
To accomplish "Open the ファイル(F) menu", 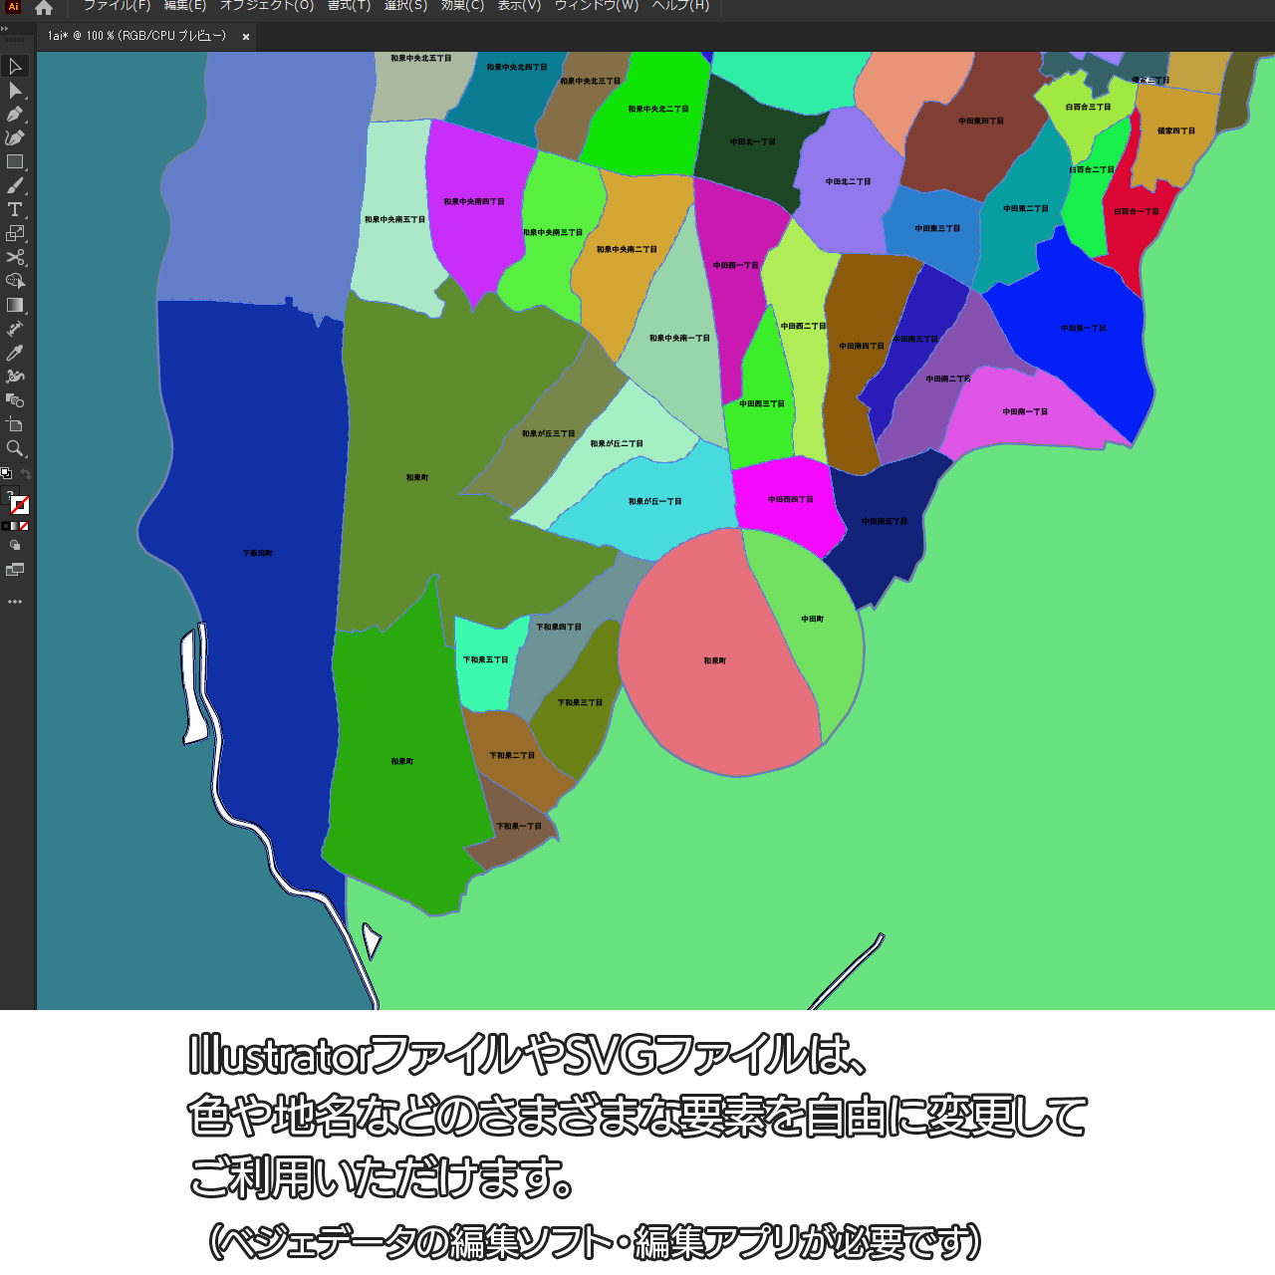I will (117, 6).
